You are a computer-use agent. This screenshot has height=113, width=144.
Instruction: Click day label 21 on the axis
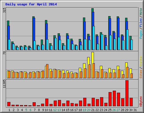click(93, 110)
